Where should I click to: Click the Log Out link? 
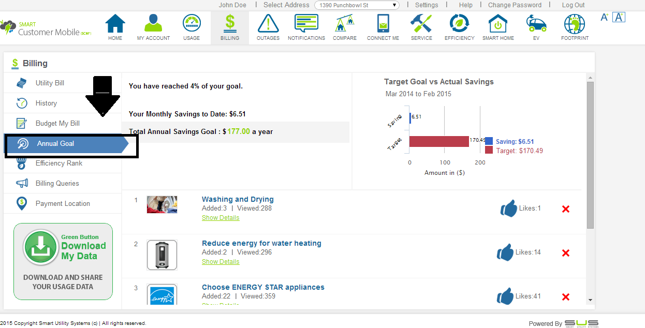(573, 5)
